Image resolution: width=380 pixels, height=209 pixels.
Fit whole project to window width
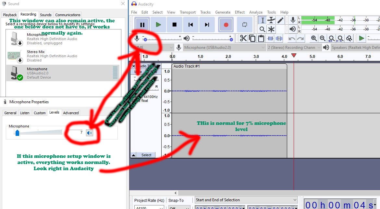coord(340,38)
